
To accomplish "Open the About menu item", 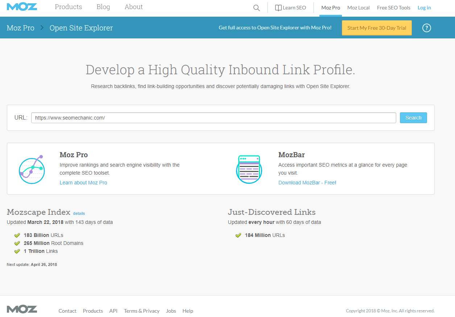I will [134, 7].
